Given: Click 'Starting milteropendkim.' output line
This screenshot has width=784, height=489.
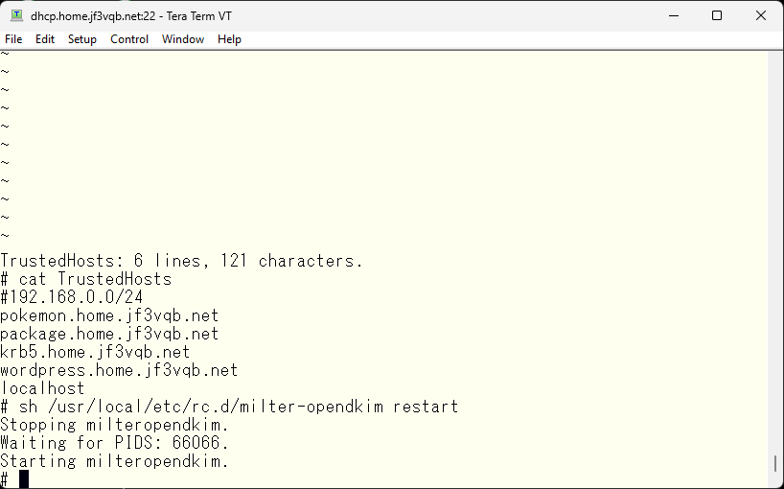Looking at the screenshot, I should [114, 461].
